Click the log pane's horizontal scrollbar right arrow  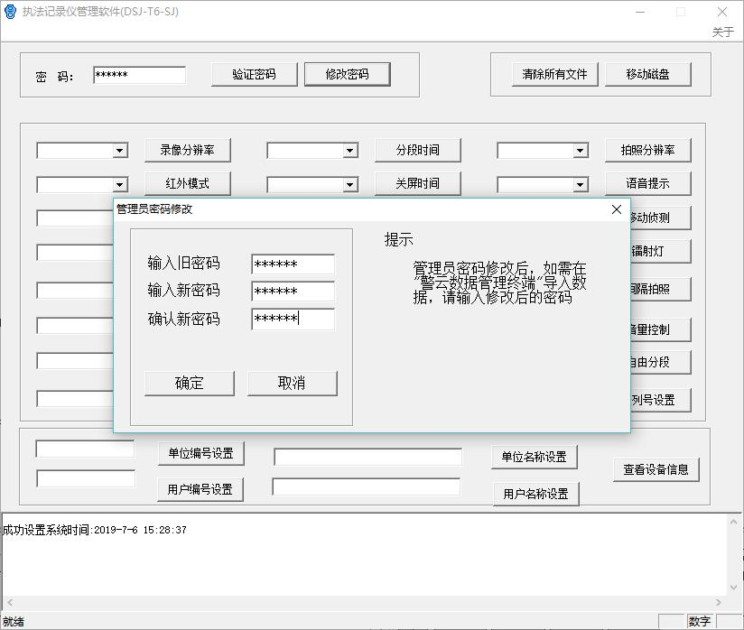[720, 602]
